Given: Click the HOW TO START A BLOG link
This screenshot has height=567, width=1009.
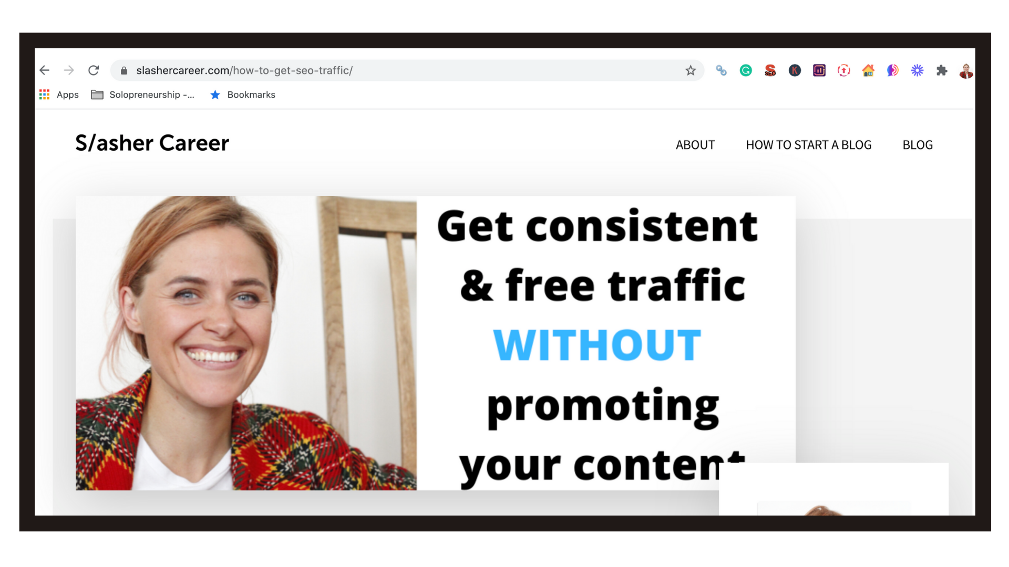Looking at the screenshot, I should 808,145.
